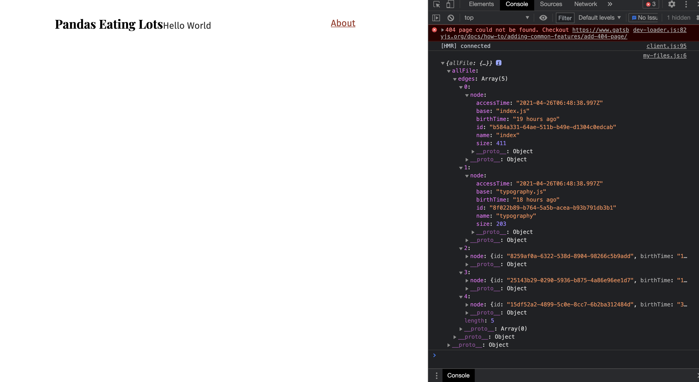Click the console Filter input field
Viewport: 699px width, 382px height.
pos(565,18)
